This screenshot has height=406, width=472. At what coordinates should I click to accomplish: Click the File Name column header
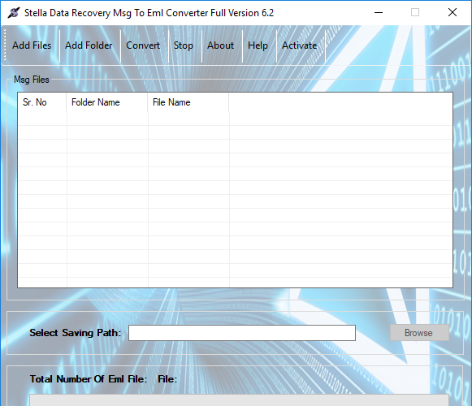coord(188,102)
